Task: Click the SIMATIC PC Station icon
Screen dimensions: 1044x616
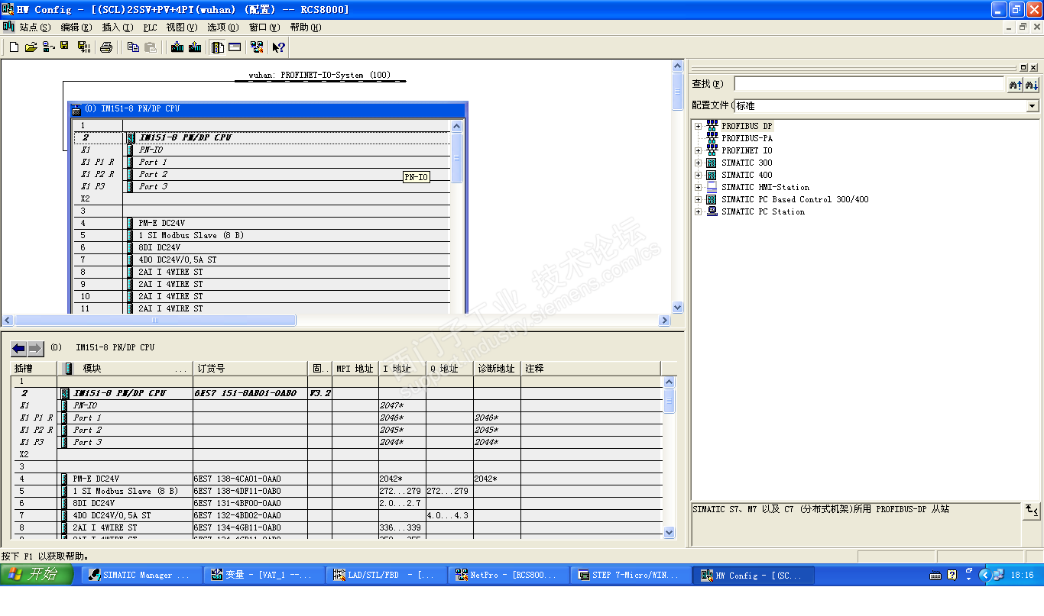Action: point(712,211)
